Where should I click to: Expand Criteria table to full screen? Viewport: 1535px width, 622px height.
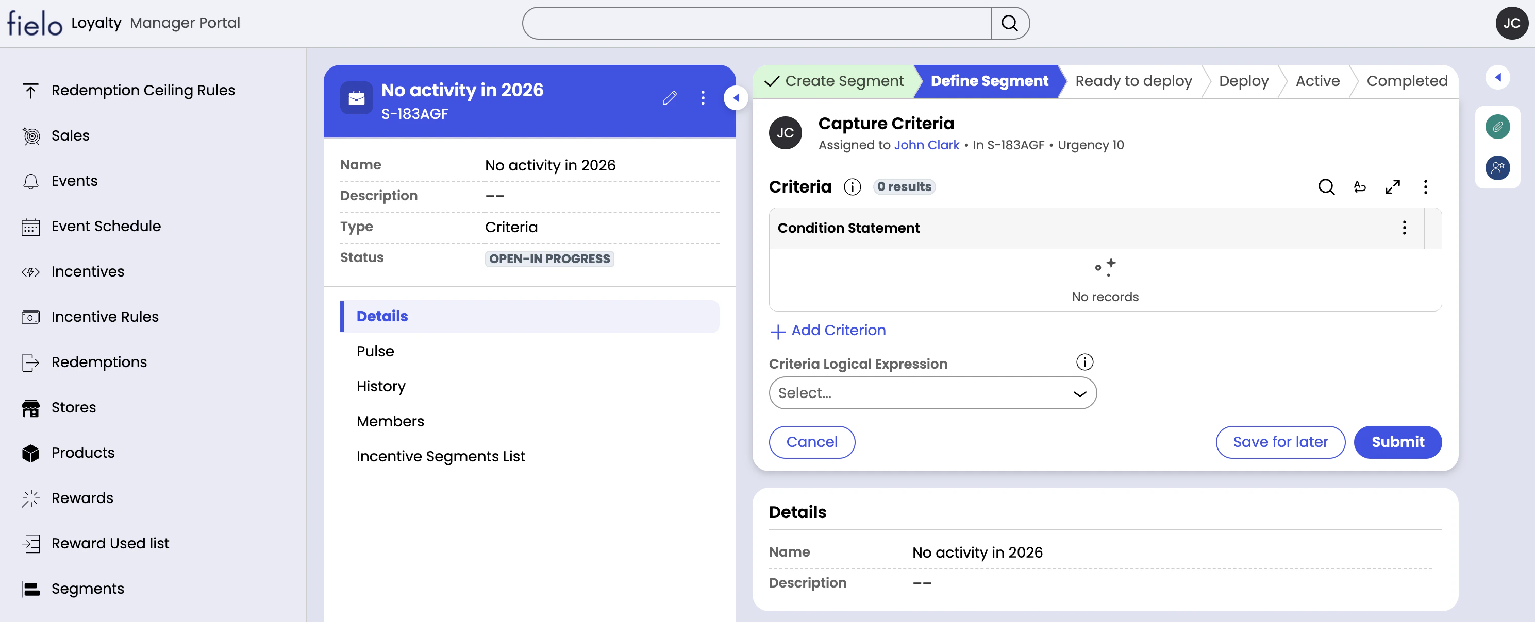[x=1392, y=187]
